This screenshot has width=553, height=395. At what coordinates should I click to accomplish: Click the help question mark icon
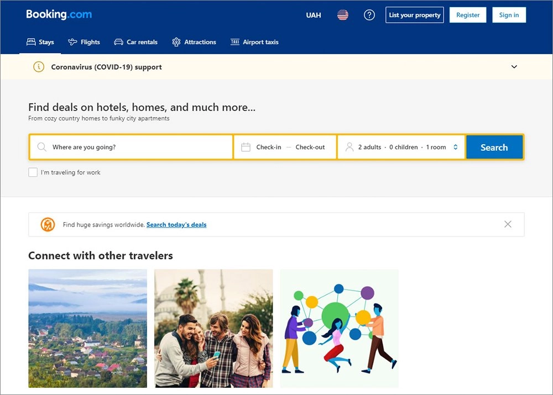369,15
